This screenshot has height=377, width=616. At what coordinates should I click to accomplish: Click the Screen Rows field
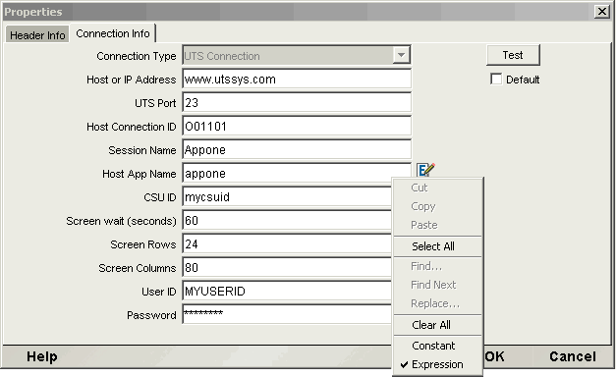(287, 243)
